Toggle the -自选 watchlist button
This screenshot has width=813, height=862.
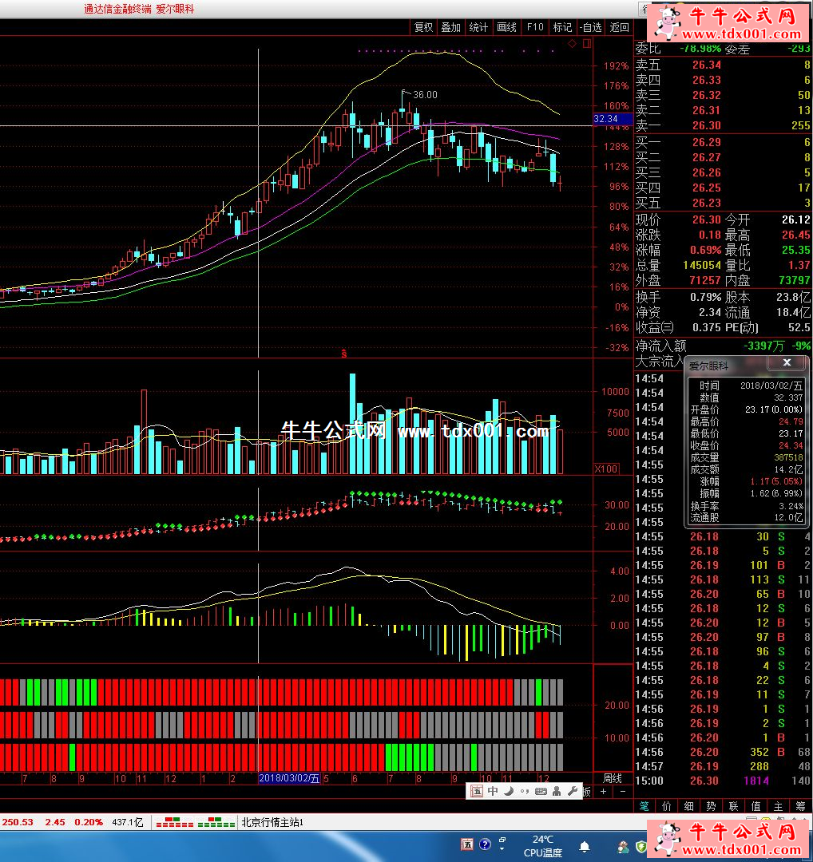tap(590, 27)
